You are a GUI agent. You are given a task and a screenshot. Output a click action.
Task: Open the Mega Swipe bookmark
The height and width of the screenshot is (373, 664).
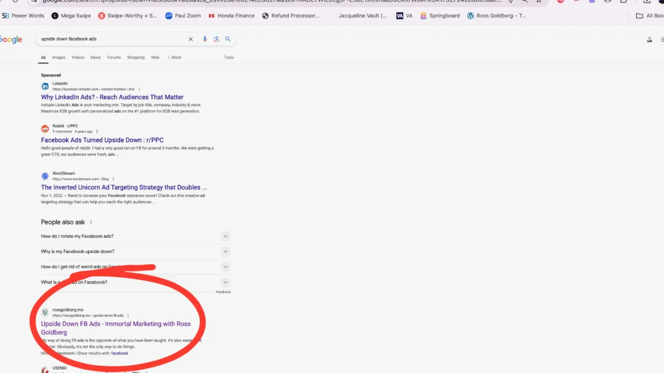[71, 16]
